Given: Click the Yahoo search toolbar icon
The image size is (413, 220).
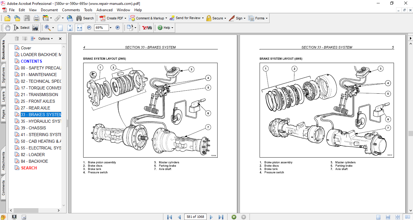Looking at the screenshot, I should point(147,28).
